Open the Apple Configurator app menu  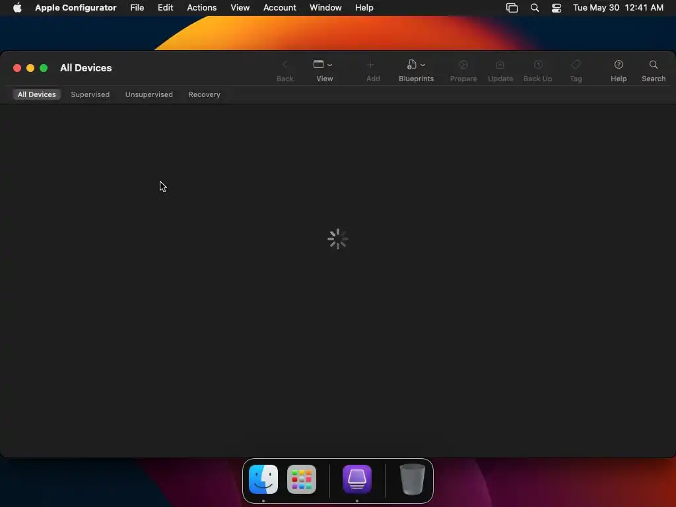click(76, 7)
